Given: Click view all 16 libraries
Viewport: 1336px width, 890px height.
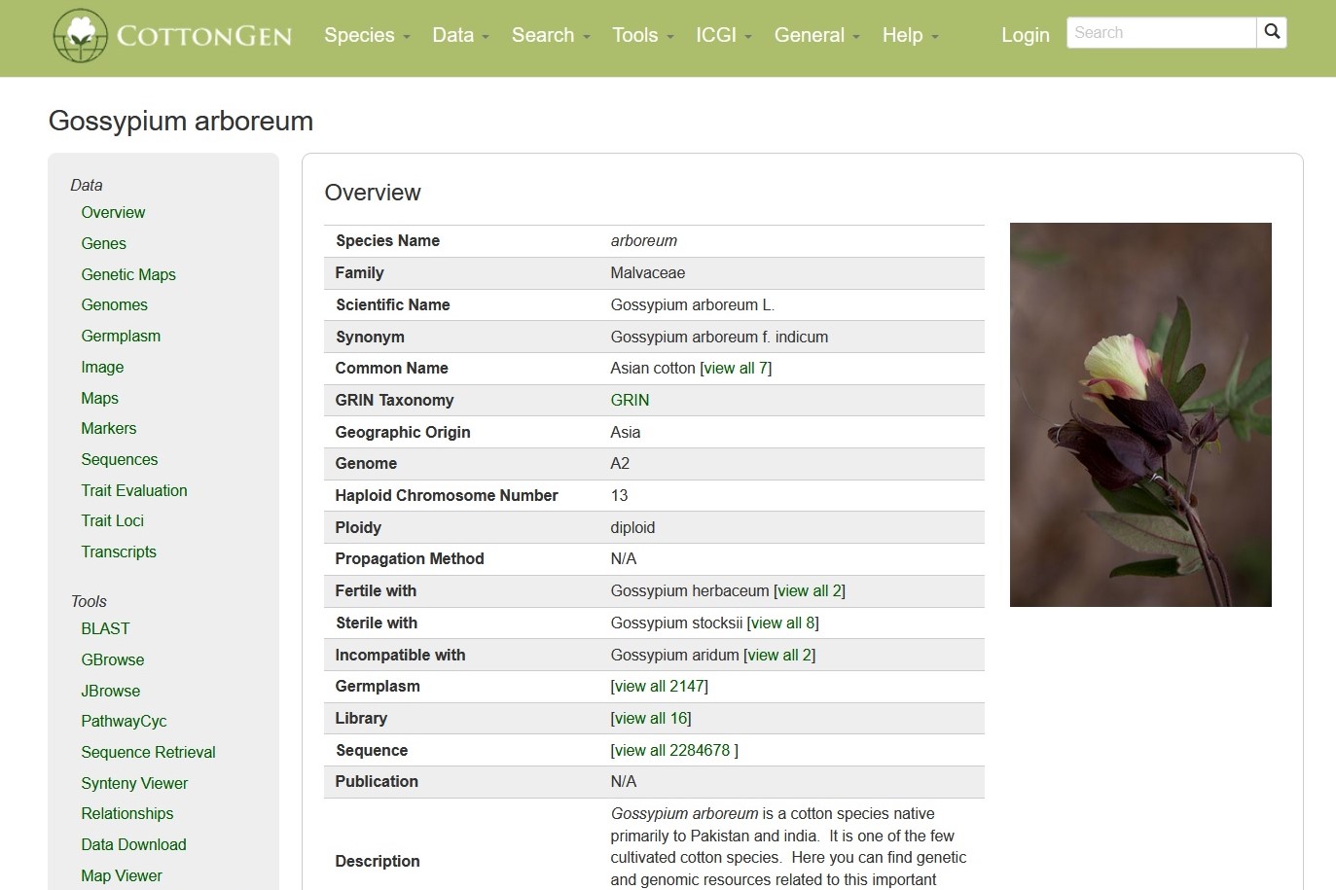Looking at the screenshot, I should tap(651, 718).
